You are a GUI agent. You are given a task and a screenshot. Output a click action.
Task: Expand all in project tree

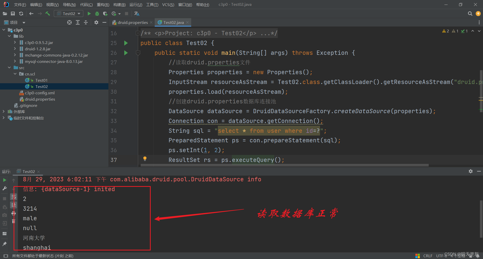pos(78,22)
